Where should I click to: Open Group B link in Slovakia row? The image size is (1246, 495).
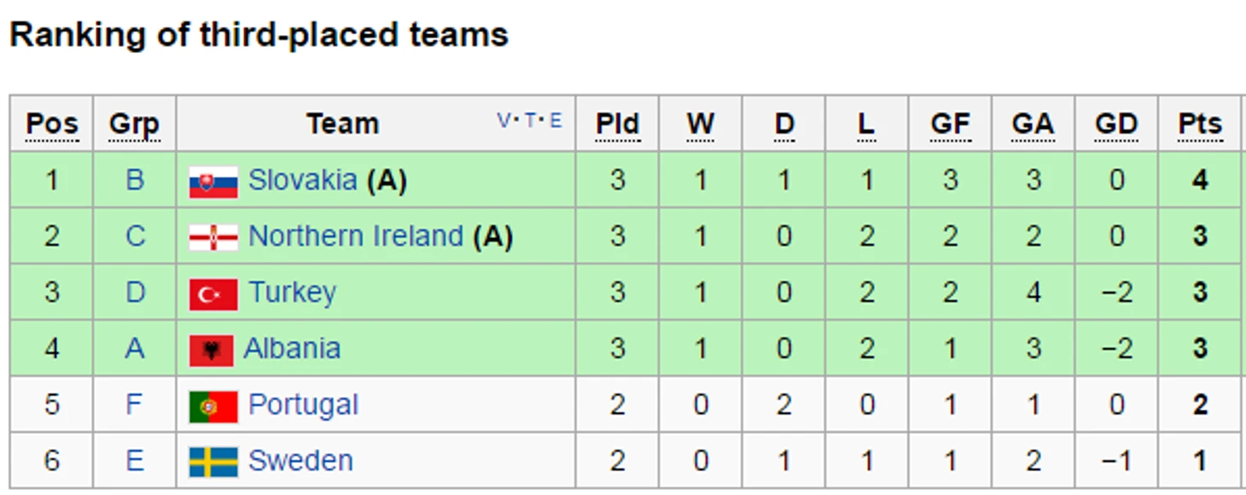(135, 180)
